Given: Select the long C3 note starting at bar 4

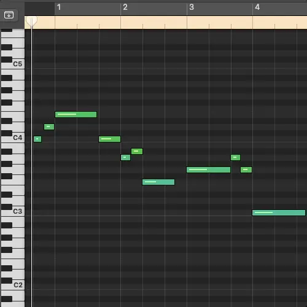Looking at the screenshot, I should (x=279, y=212).
